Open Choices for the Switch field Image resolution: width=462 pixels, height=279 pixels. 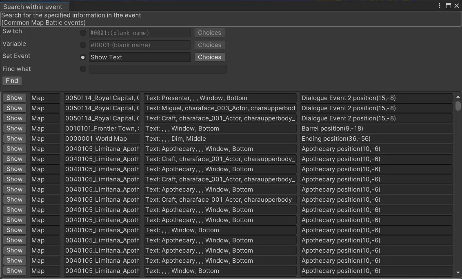(209, 33)
